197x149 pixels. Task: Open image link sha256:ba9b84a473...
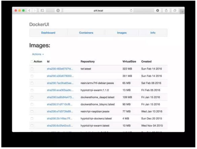[60, 97]
